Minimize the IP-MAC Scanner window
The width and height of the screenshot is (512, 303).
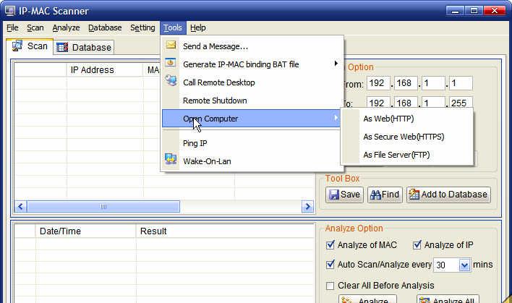[456, 11]
